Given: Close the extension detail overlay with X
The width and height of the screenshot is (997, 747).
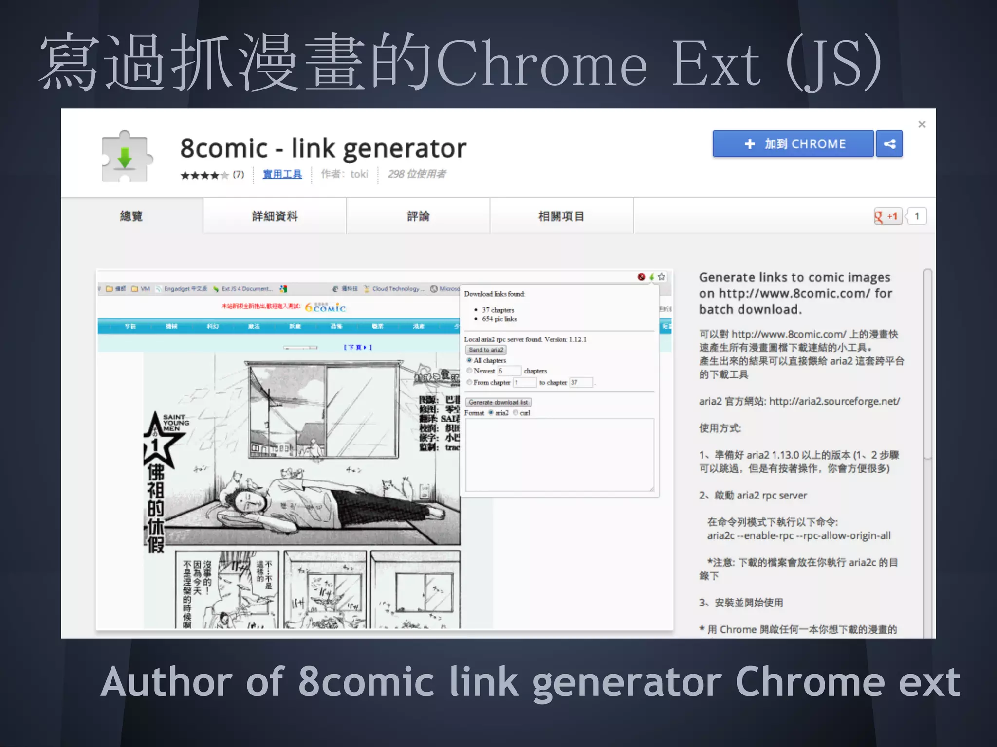Looking at the screenshot, I should [922, 124].
